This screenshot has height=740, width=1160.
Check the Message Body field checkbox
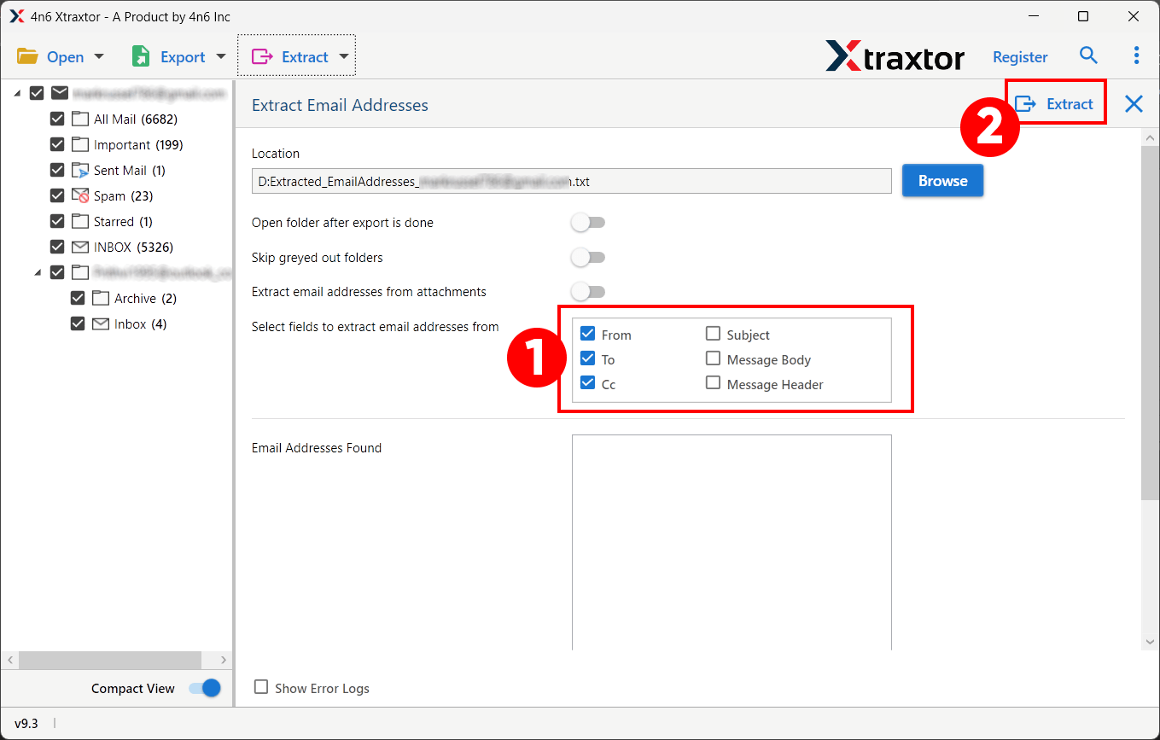pyautogui.click(x=714, y=359)
